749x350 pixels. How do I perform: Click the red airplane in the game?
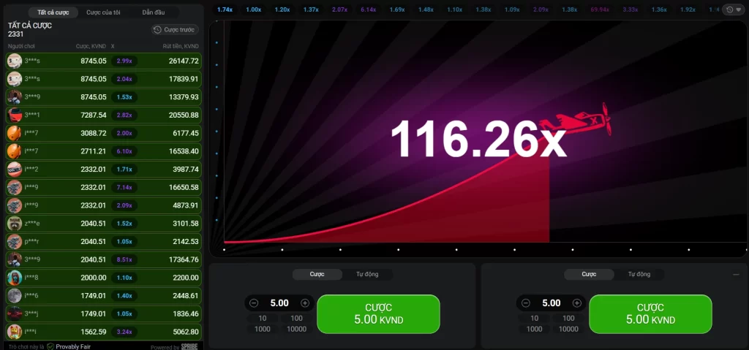click(x=576, y=119)
